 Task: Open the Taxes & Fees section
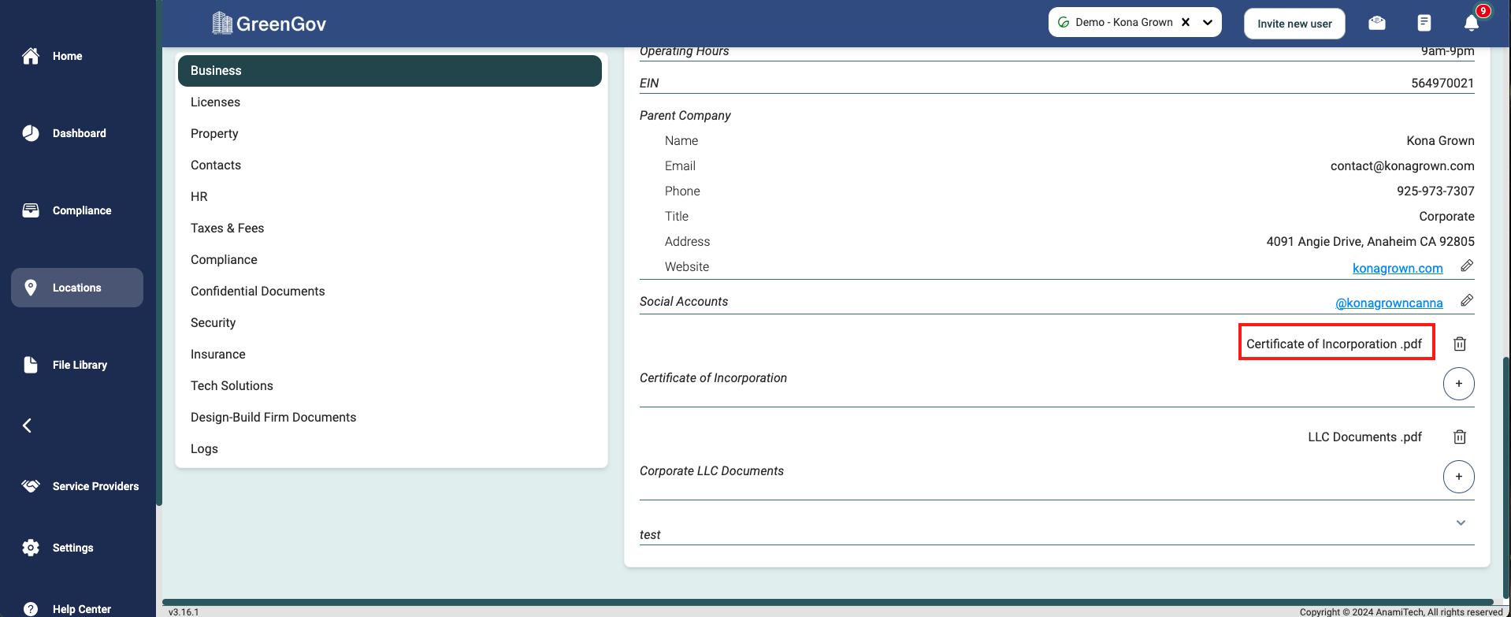tap(227, 229)
